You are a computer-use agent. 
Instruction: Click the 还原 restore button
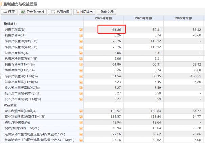(9, 12)
